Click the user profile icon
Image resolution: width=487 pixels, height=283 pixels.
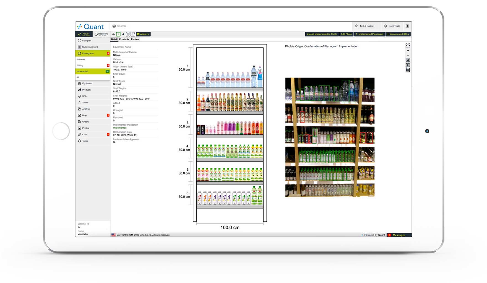point(407,26)
